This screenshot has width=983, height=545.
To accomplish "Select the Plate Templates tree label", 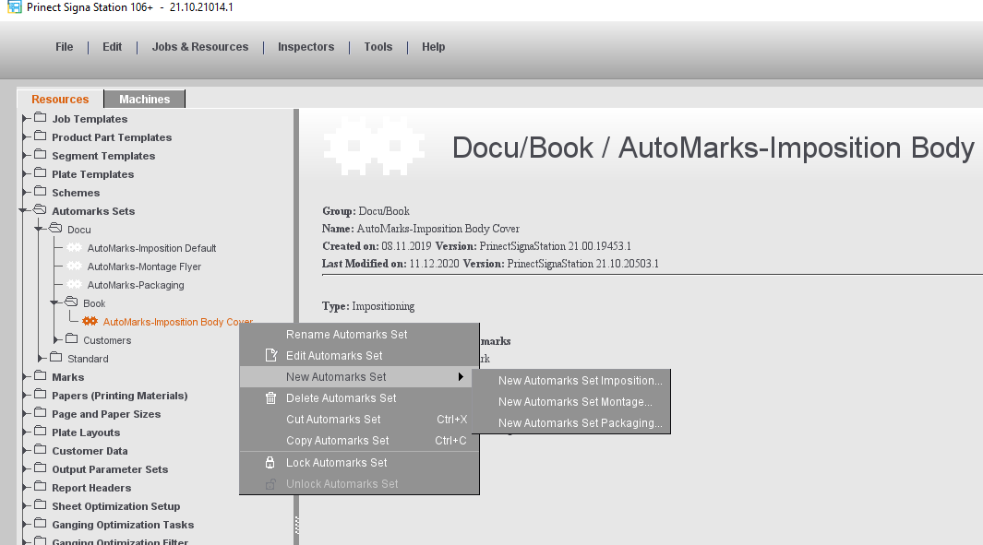I will click(93, 174).
